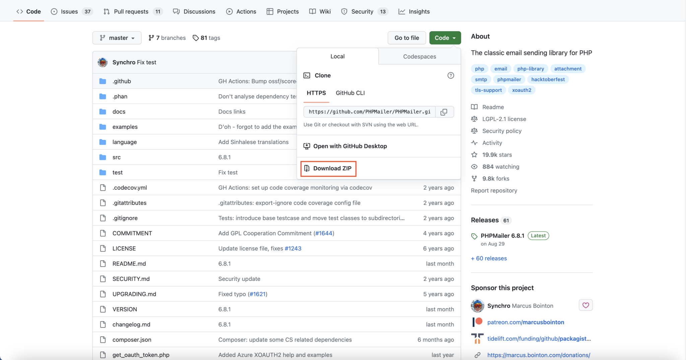Screen dimensions: 686x360
Task: Click the book icon beside Readme
Action: [x=475, y=107]
